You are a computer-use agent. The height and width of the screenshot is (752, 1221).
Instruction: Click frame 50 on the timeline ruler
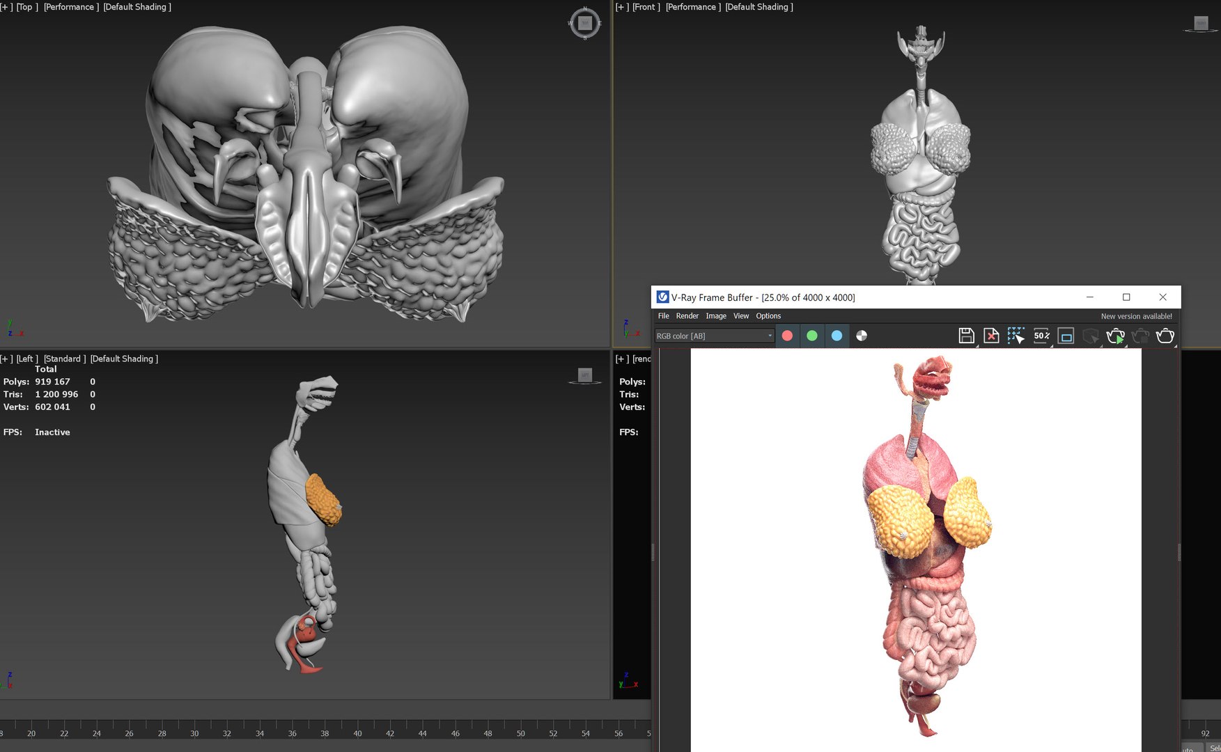click(x=520, y=733)
